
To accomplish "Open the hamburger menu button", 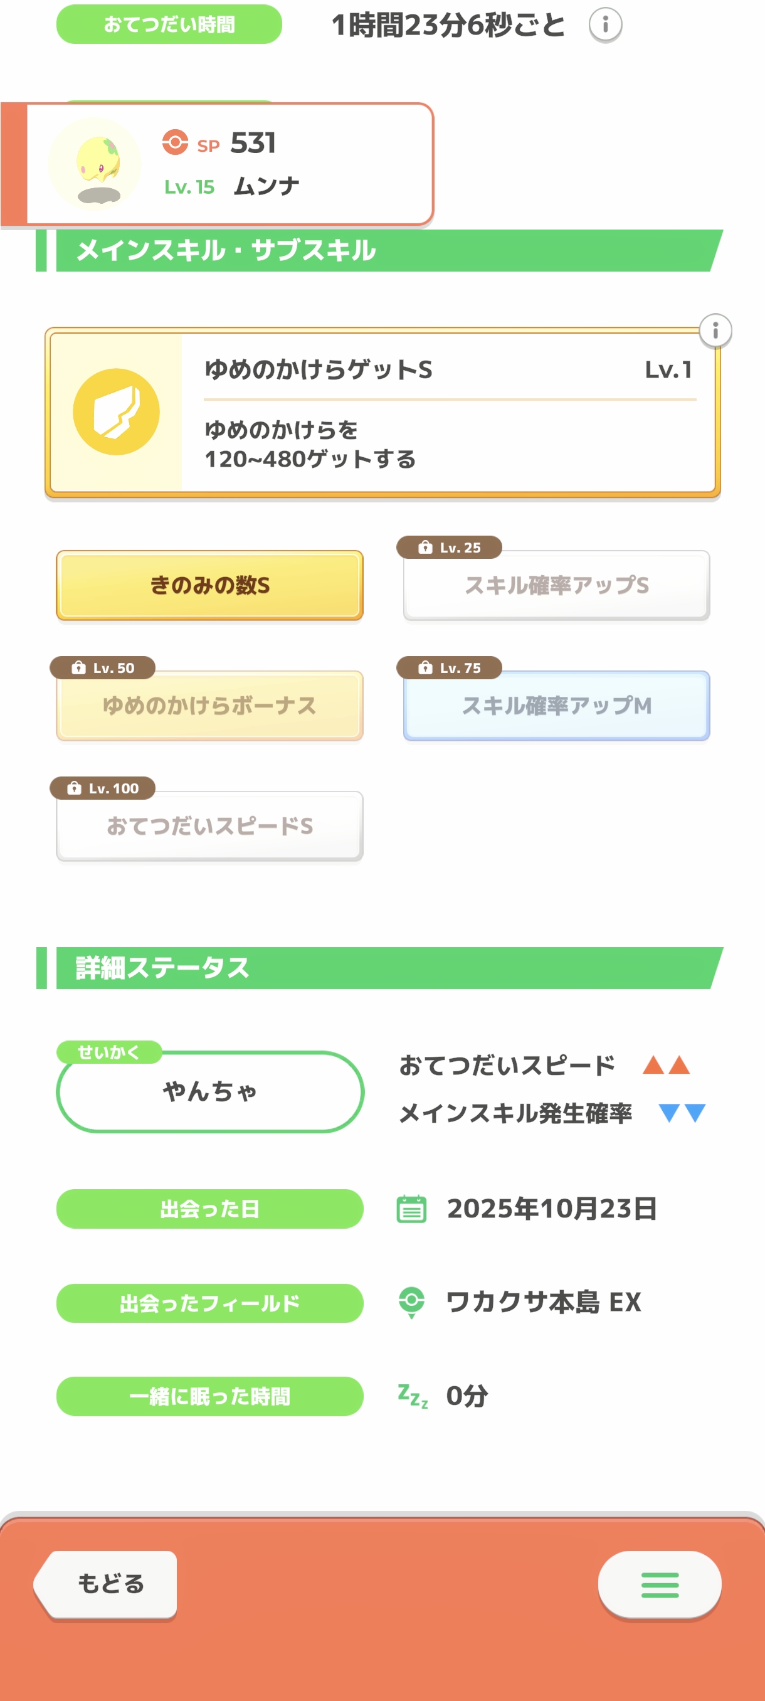I will click(659, 1585).
